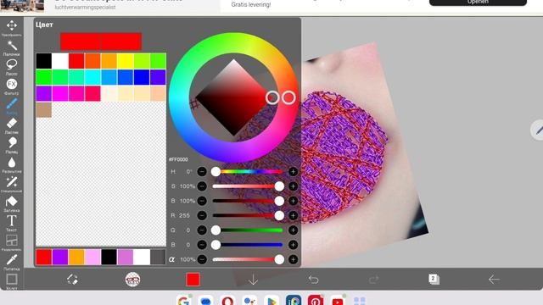Open Opera from the dock

coord(227,300)
